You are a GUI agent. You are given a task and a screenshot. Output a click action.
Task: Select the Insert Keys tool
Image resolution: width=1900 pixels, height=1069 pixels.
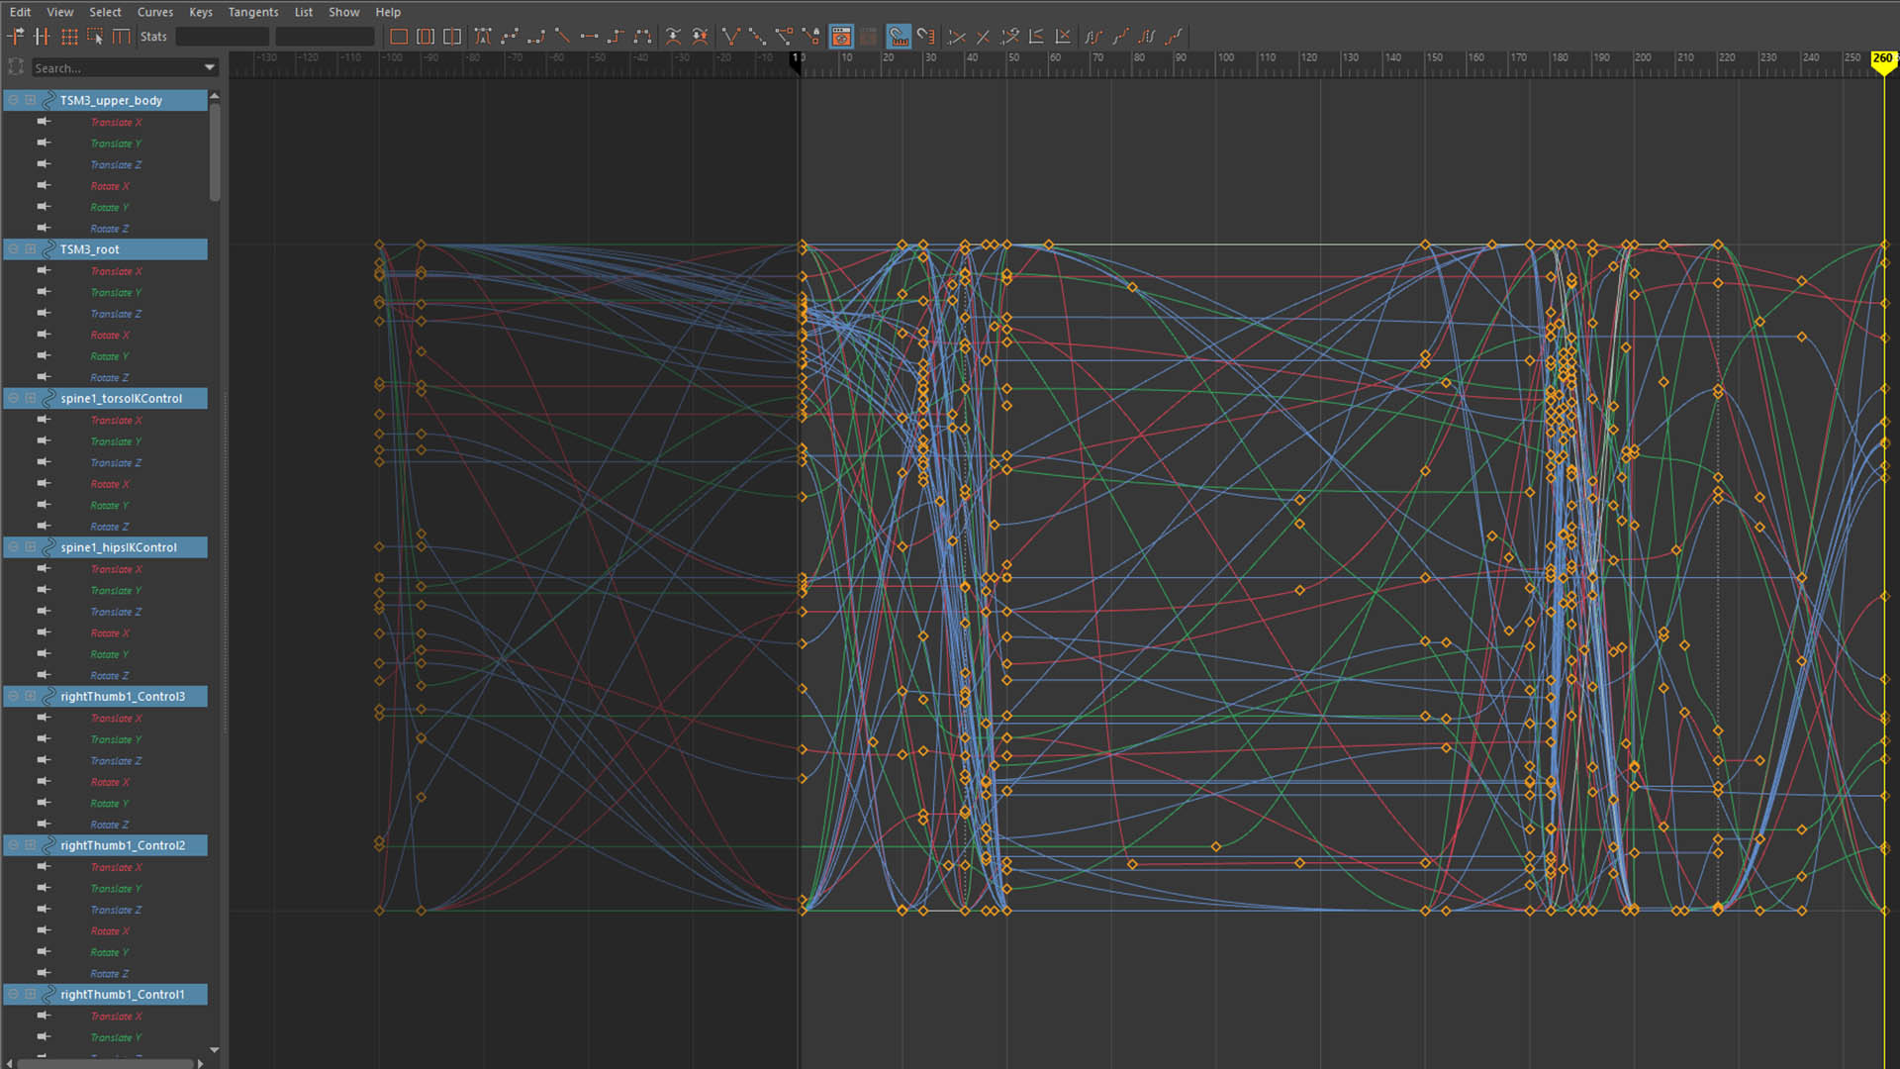pos(42,37)
